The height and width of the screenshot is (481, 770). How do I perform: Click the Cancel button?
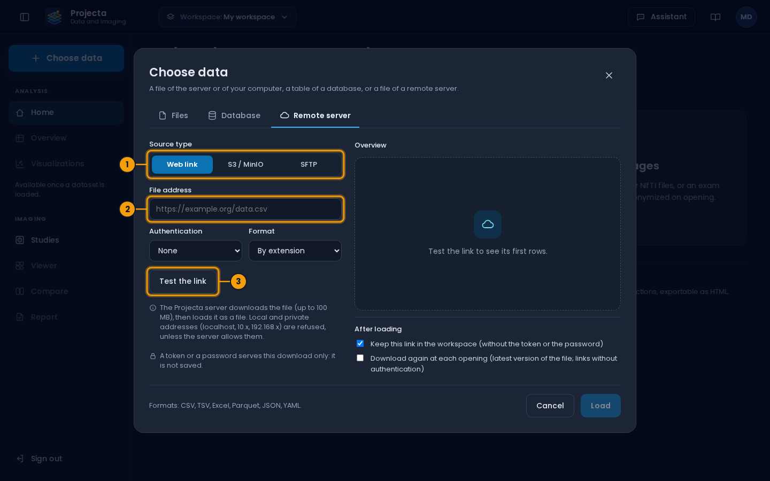tap(550, 406)
